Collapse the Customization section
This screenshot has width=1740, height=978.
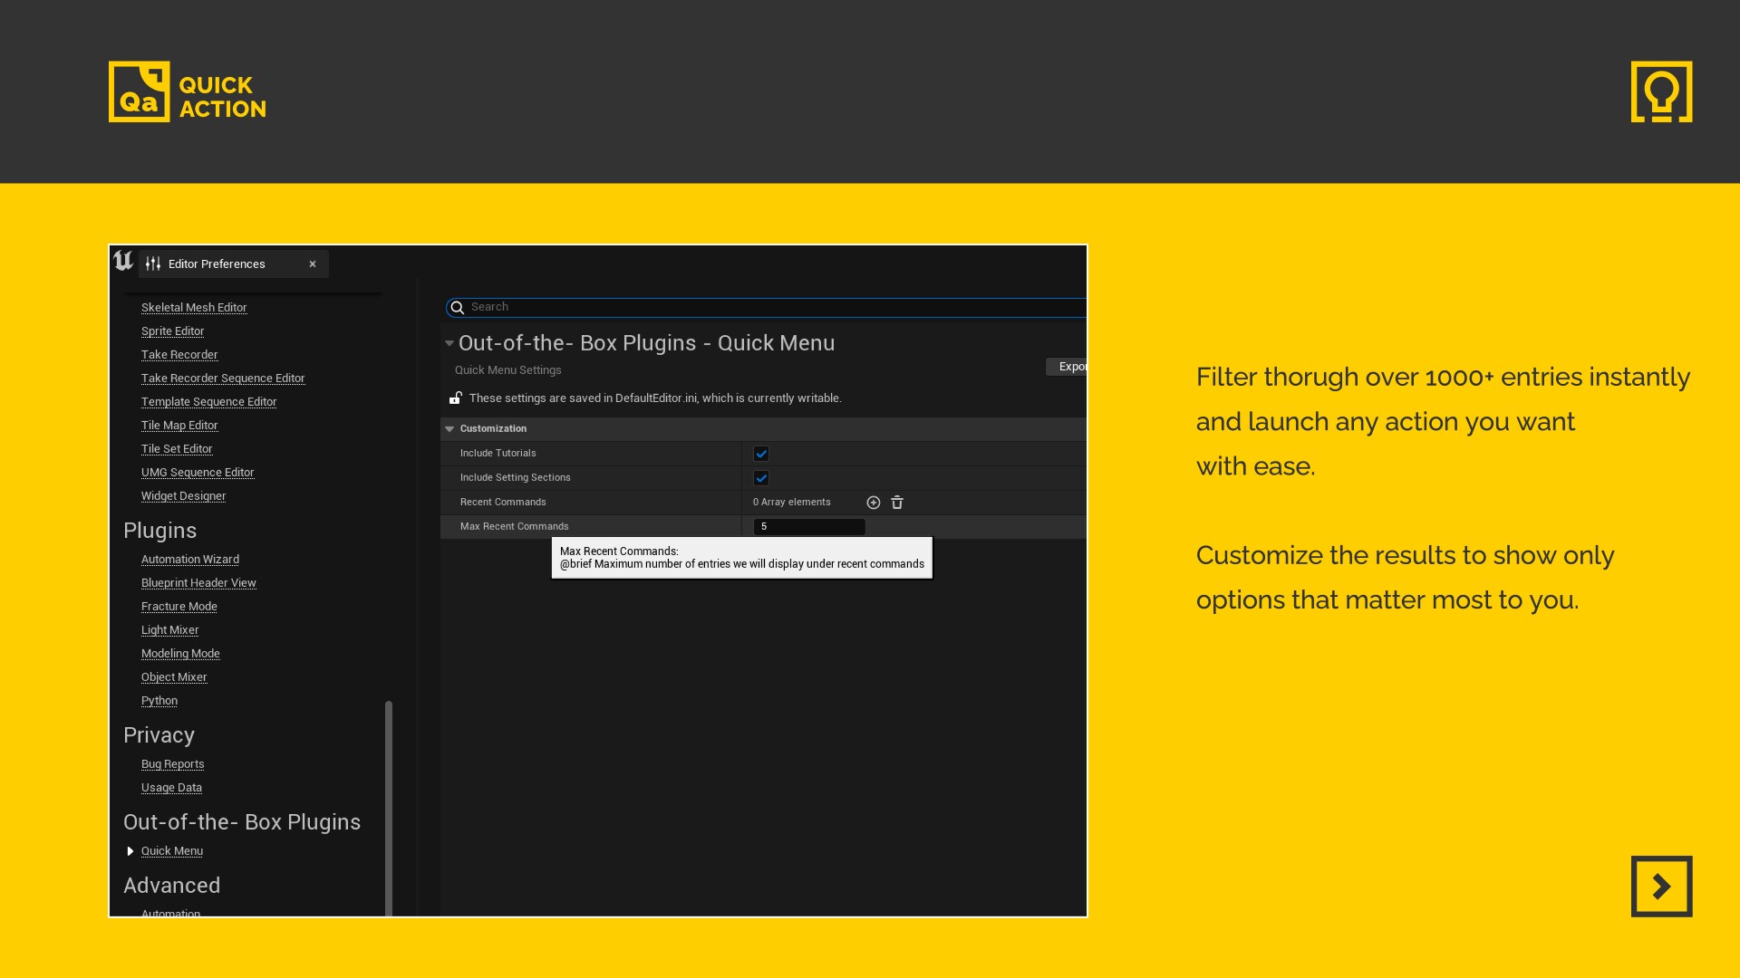pos(449,428)
